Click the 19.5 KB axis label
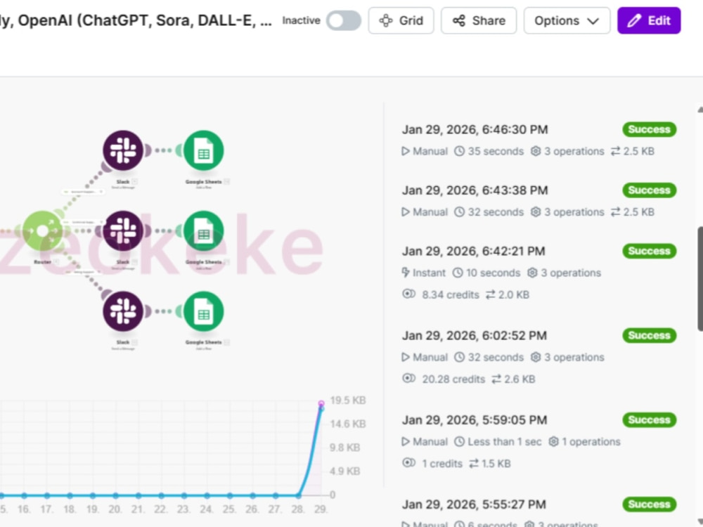This screenshot has width=703, height=527. [347, 401]
